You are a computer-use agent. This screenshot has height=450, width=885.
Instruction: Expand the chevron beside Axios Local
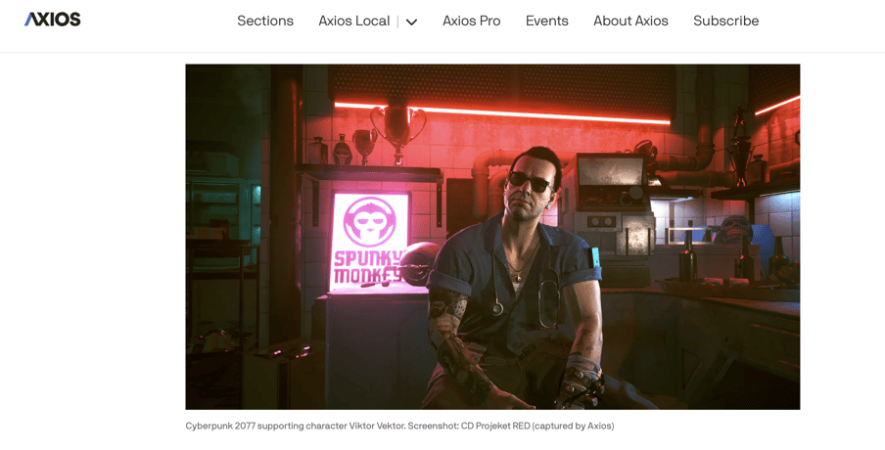(411, 22)
